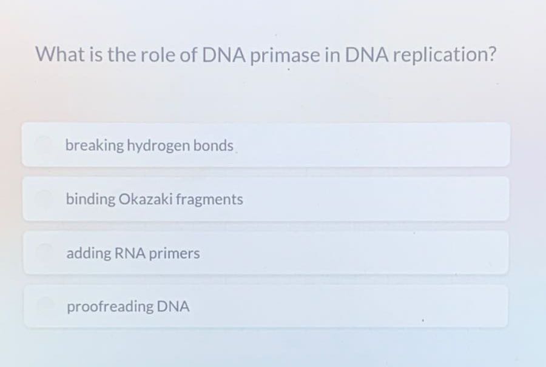The width and height of the screenshot is (546, 367).
Task: Select the radio circle beside 'adding RNA primers'
Action: pos(44,253)
